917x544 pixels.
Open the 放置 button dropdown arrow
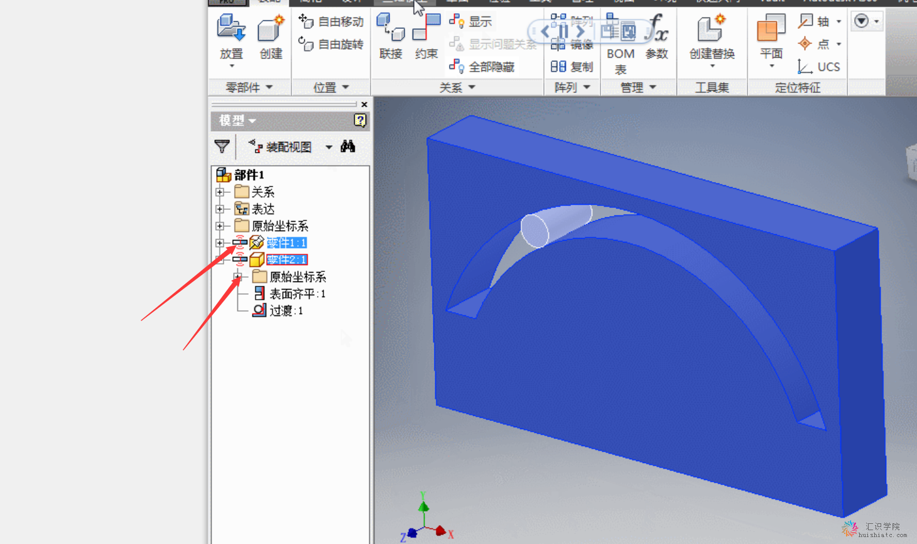point(231,66)
